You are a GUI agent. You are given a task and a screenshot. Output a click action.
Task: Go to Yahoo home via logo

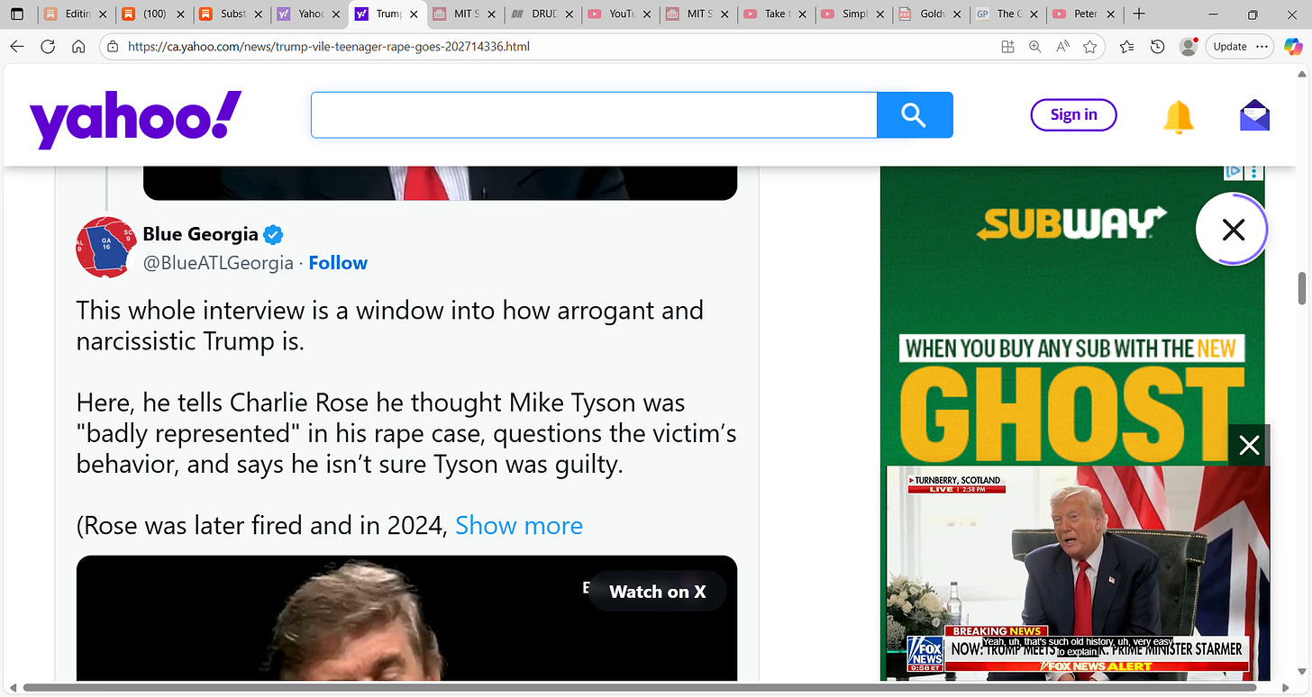136,118
